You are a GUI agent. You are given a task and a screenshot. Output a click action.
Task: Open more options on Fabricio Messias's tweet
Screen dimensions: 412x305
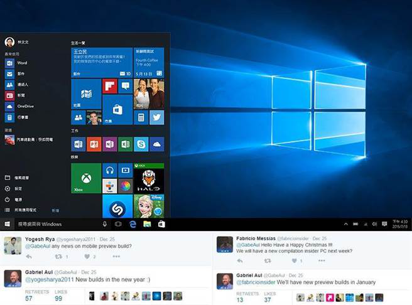(322, 260)
